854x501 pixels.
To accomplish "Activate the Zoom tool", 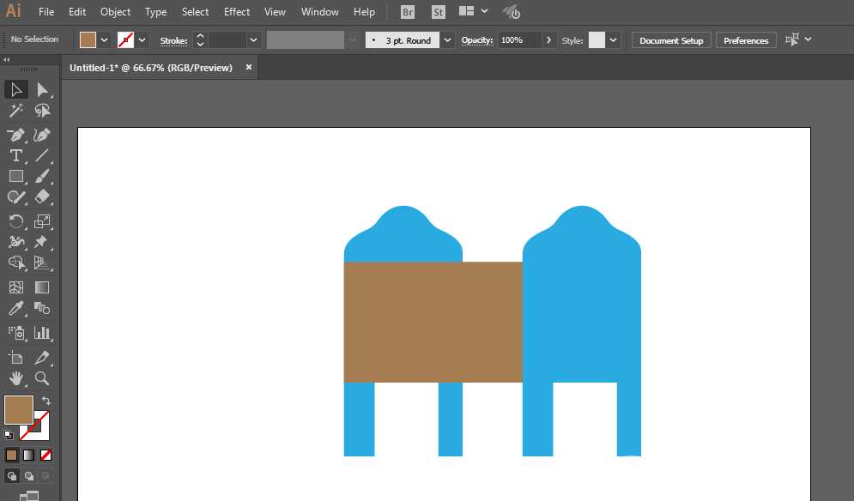I will (x=42, y=378).
